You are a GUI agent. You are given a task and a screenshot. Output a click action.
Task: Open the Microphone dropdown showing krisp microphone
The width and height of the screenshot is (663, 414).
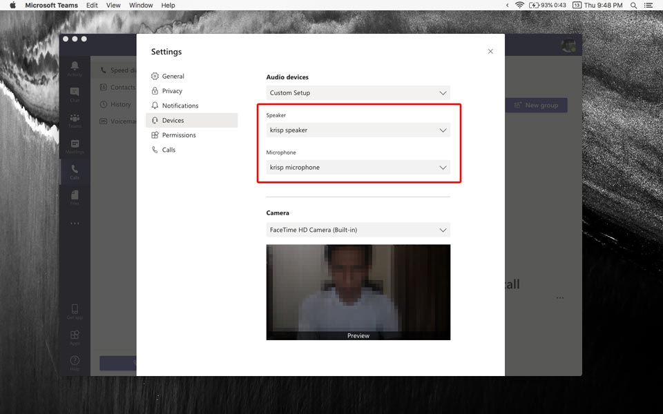358,167
